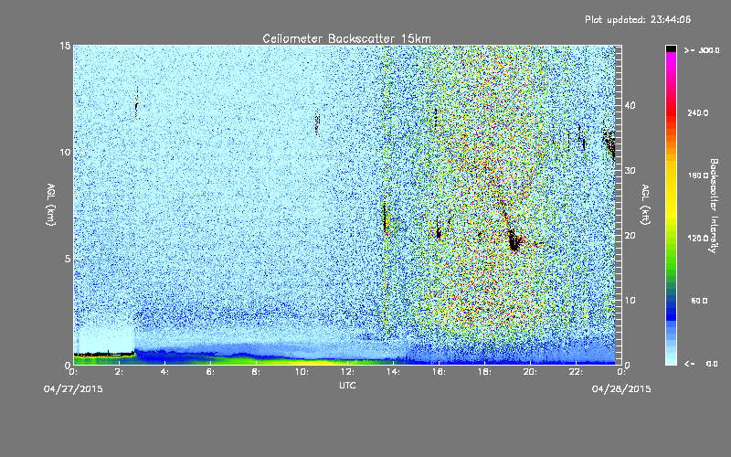This screenshot has width=731, height=457.
Task: Click the "14:" hour tick label
Action: point(393,372)
